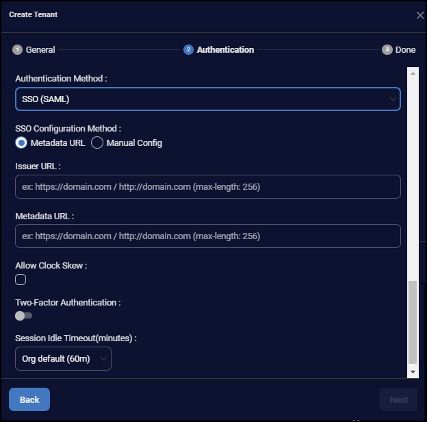427x422 pixels.
Task: Go to General step label
Action: 40,50
